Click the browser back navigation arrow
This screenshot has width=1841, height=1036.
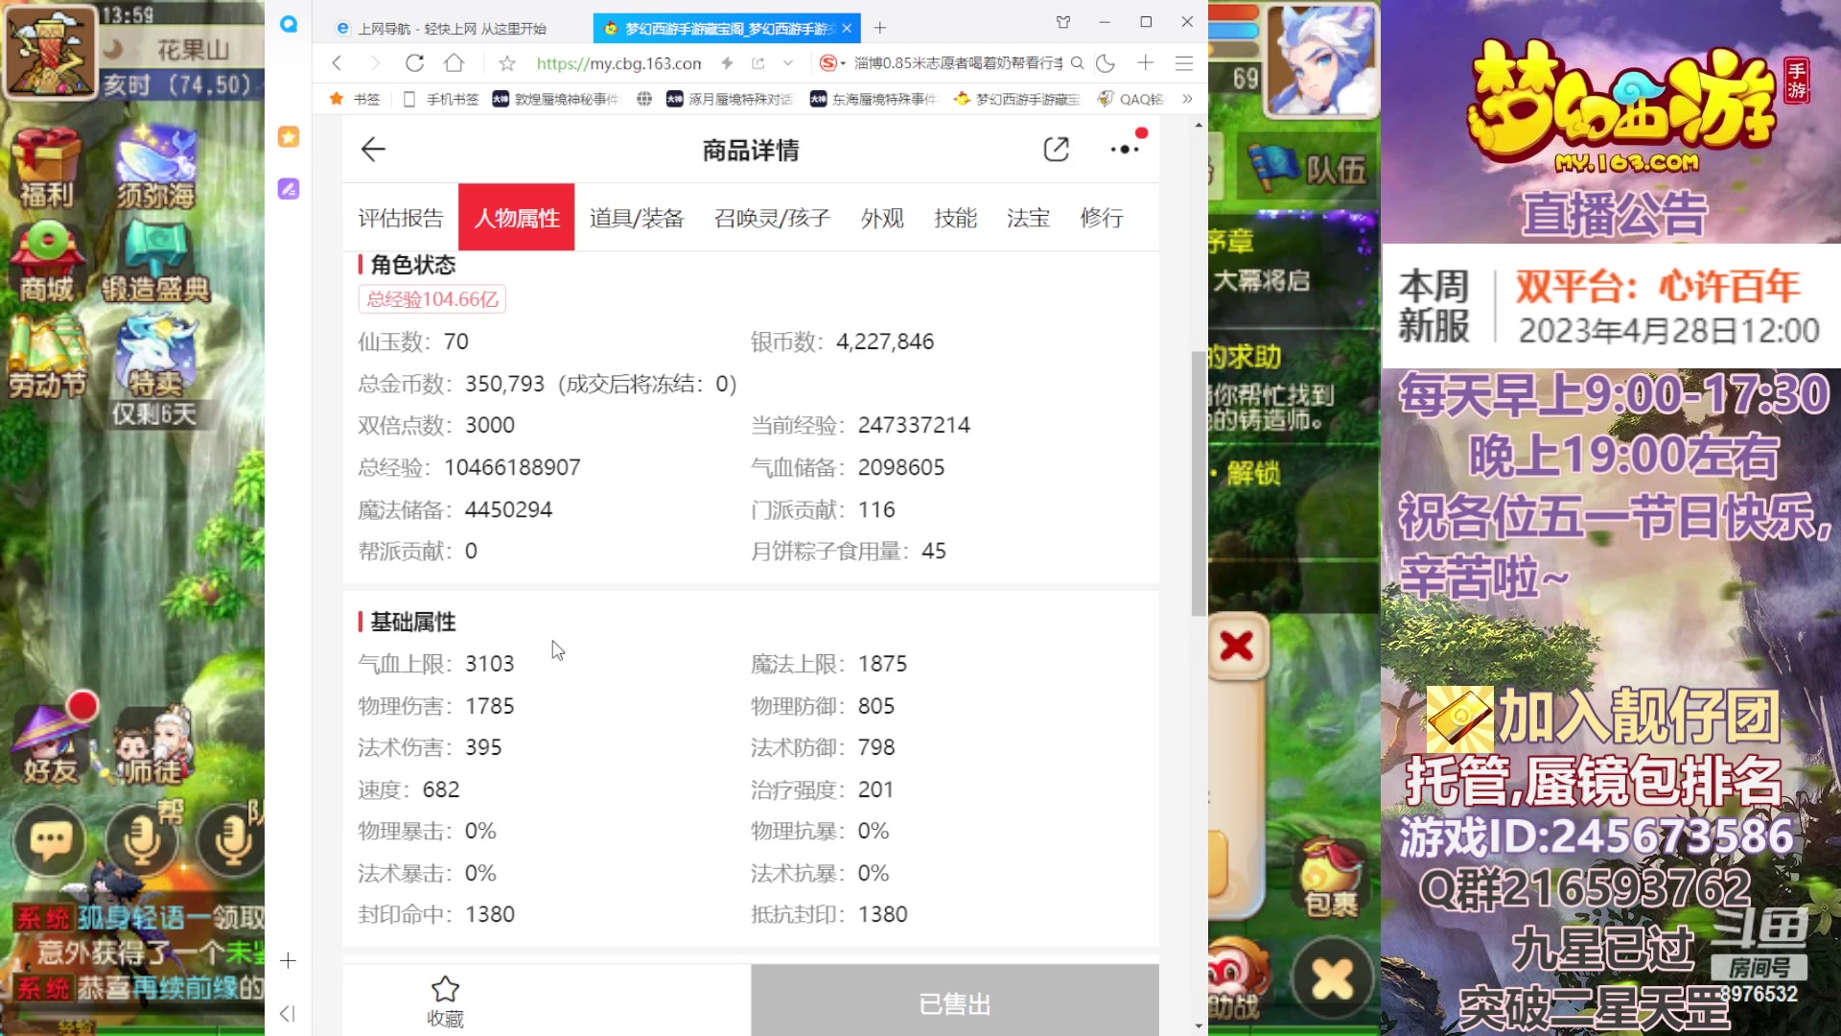[x=337, y=63]
